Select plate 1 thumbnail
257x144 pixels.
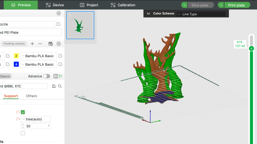coord(80,25)
